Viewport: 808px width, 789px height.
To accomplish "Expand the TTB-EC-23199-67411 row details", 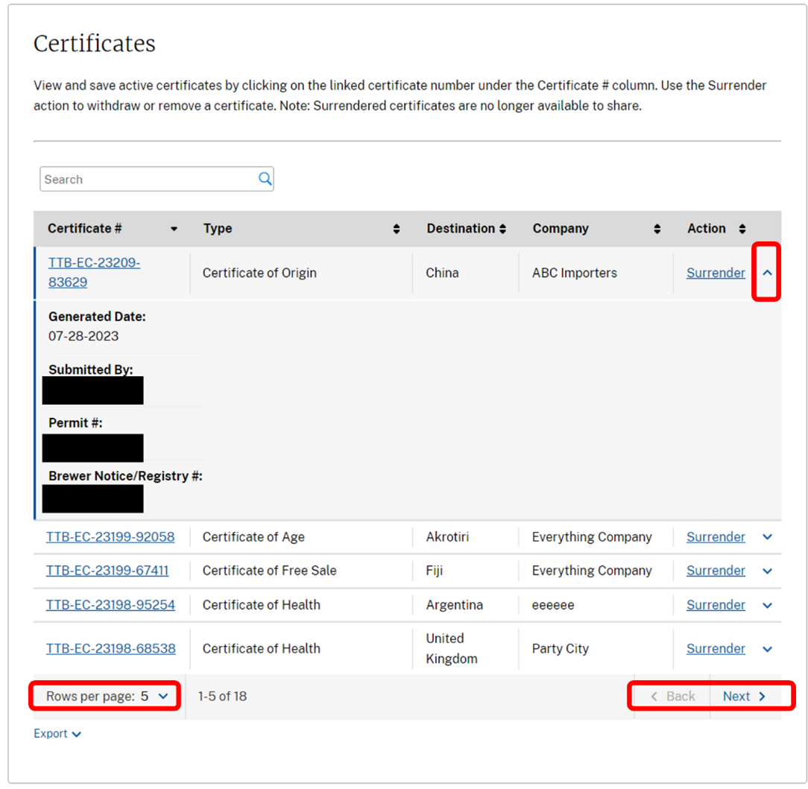I will (x=767, y=571).
